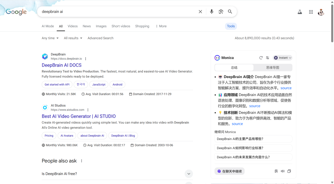Click the Monica logo icon
This screenshot has height=184, width=334.
217,58
